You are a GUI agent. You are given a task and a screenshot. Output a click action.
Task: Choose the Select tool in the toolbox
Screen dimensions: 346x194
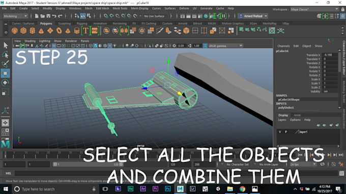pos(5,45)
